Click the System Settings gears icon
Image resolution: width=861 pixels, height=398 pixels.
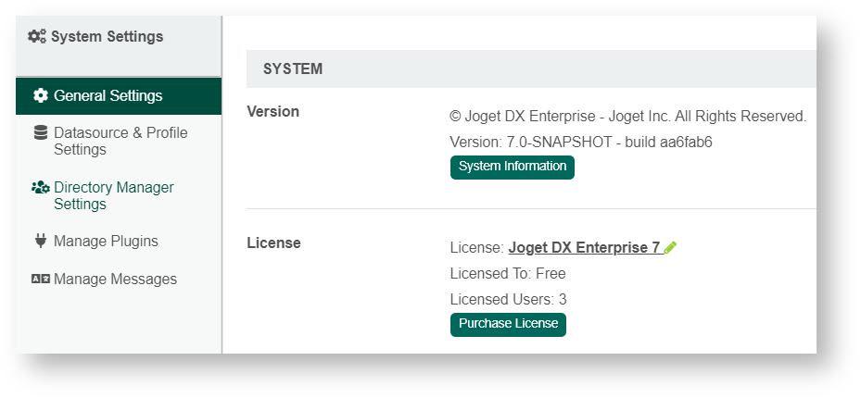(37, 37)
